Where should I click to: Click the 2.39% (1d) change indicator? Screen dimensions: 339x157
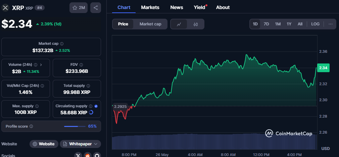point(49,24)
